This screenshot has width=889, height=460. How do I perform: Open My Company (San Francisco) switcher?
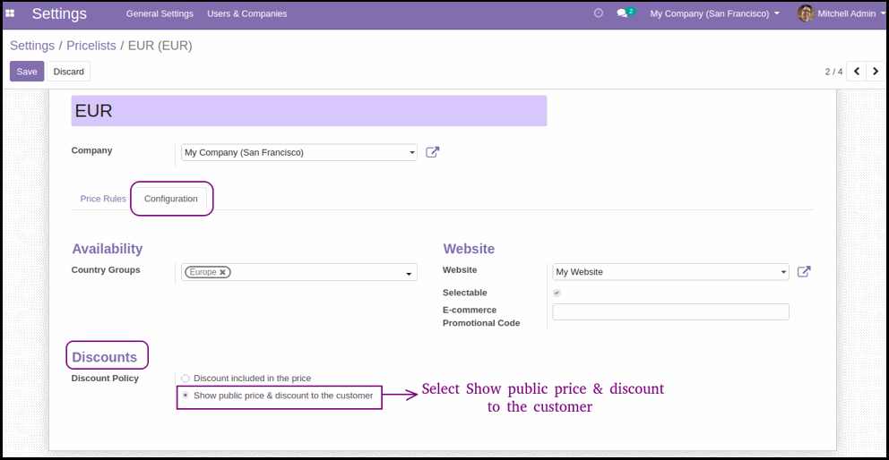pos(715,13)
